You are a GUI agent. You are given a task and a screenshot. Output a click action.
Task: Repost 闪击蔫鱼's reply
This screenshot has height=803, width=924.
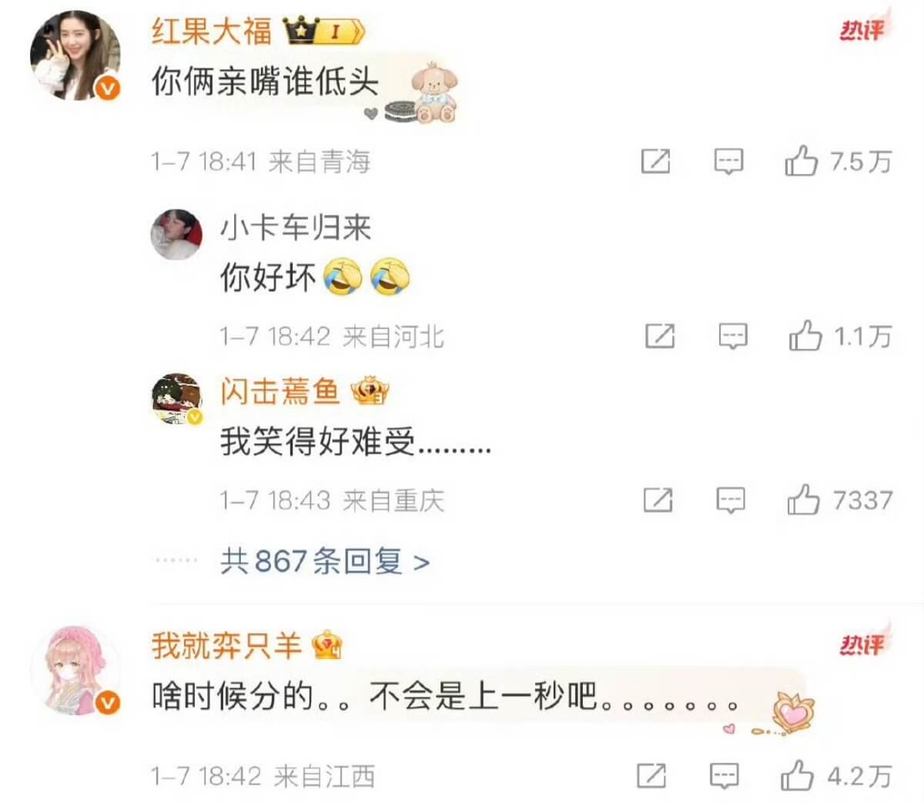[658, 500]
